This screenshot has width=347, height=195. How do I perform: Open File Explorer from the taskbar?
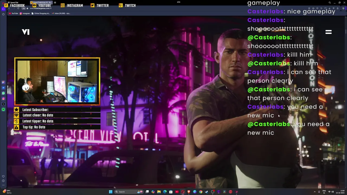point(159,192)
